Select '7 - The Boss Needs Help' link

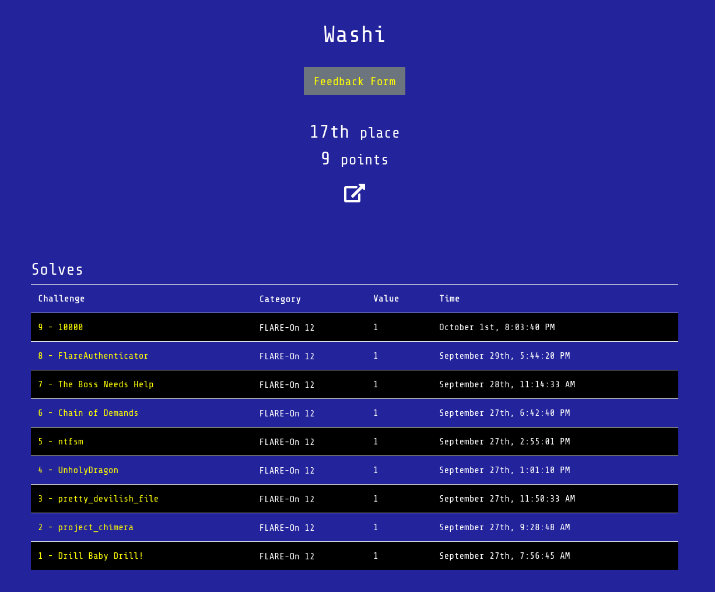click(x=96, y=384)
